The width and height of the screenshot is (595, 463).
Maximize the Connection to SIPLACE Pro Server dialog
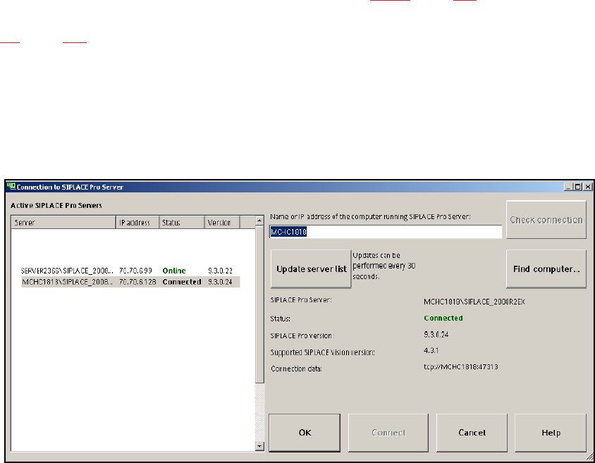(577, 187)
